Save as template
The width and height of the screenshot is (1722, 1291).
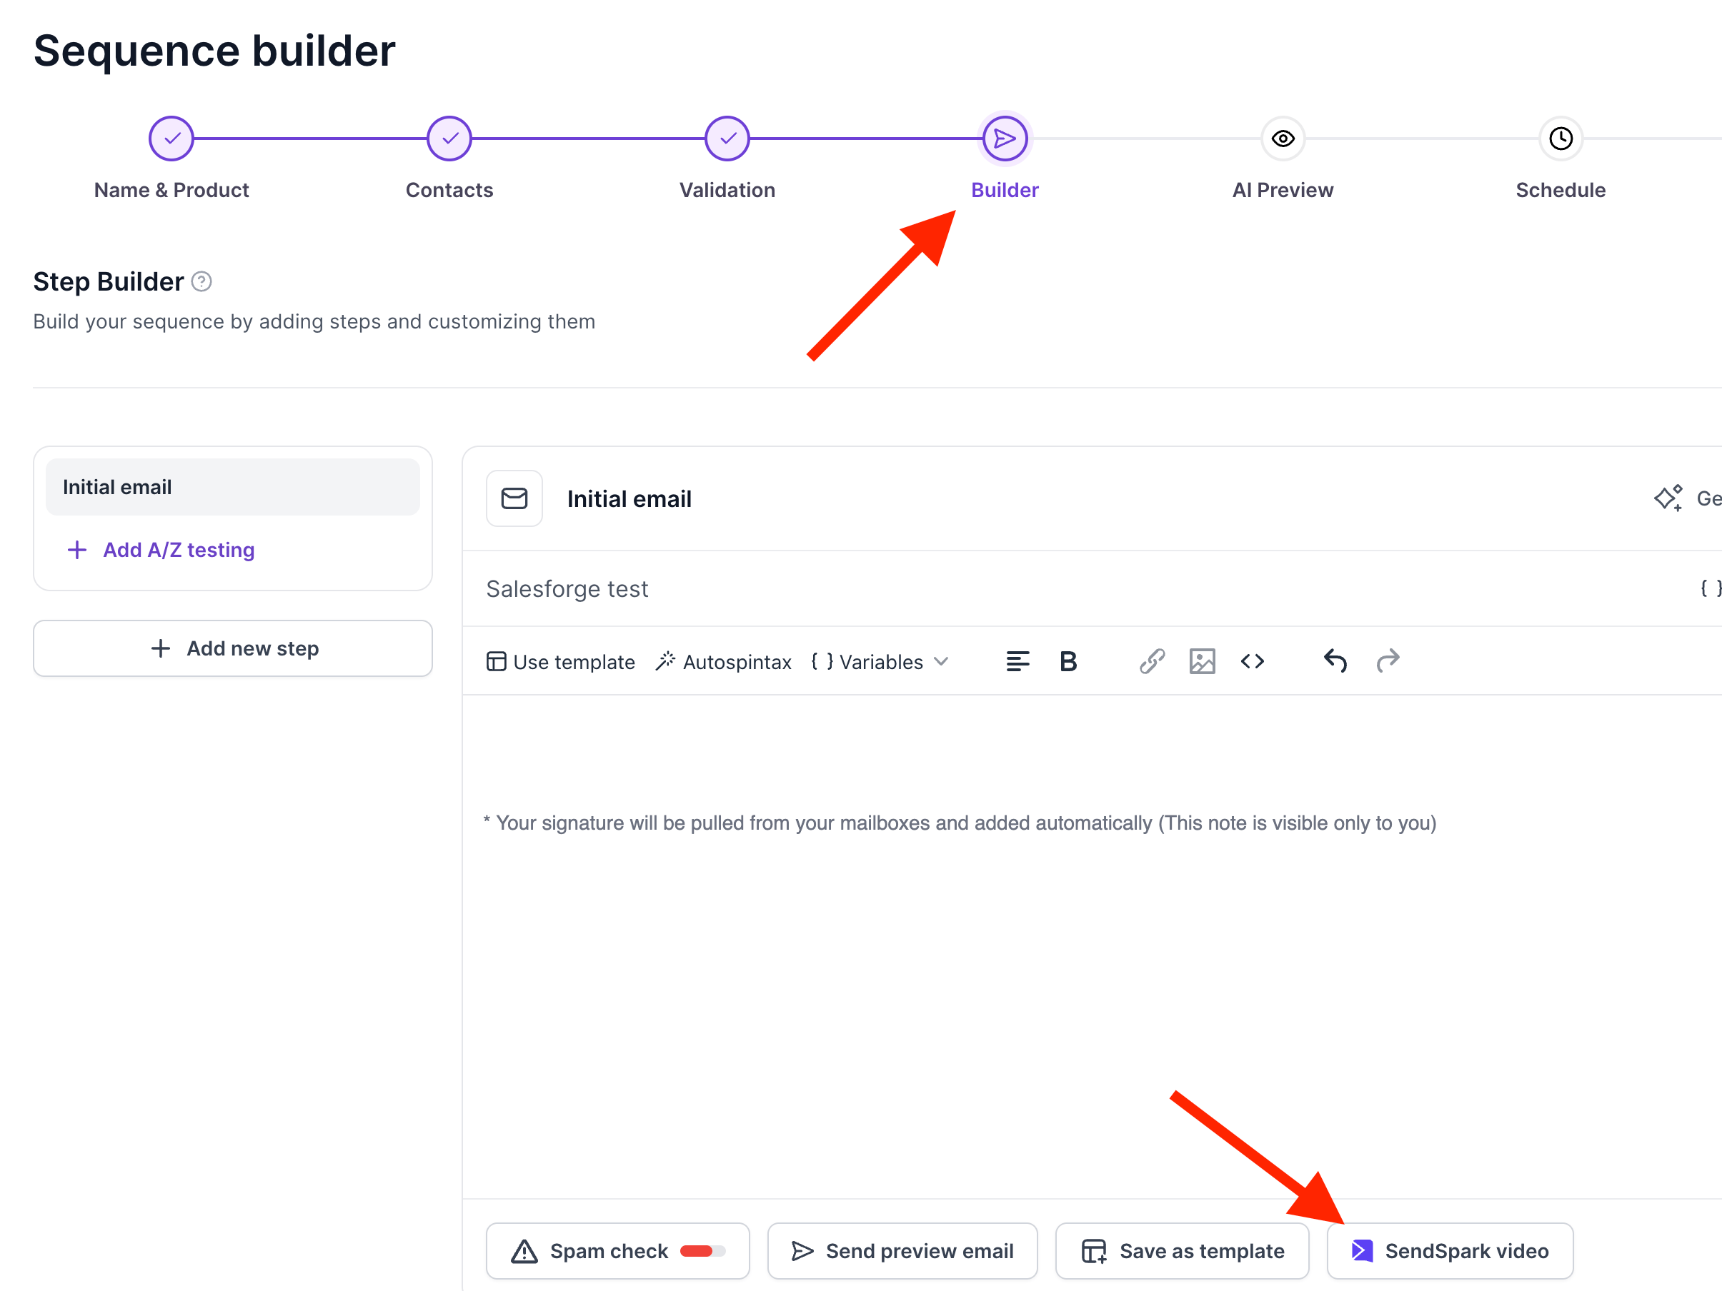tap(1182, 1250)
